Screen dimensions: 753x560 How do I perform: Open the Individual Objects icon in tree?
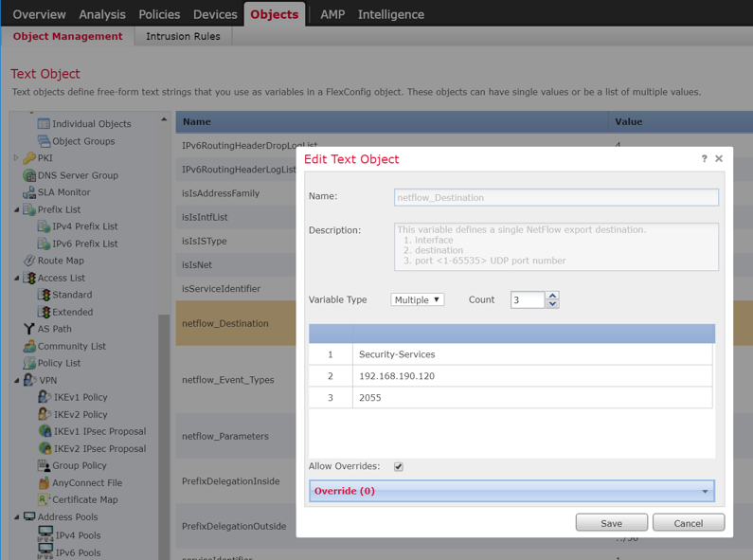(44, 124)
